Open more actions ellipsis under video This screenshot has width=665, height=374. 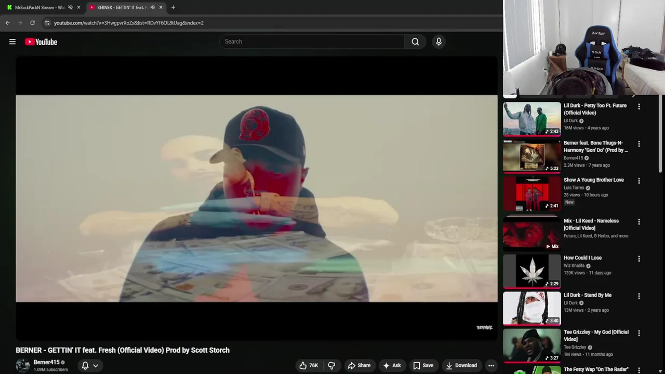point(491,366)
